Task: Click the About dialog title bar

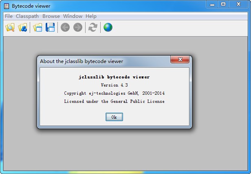Action: 102,61
